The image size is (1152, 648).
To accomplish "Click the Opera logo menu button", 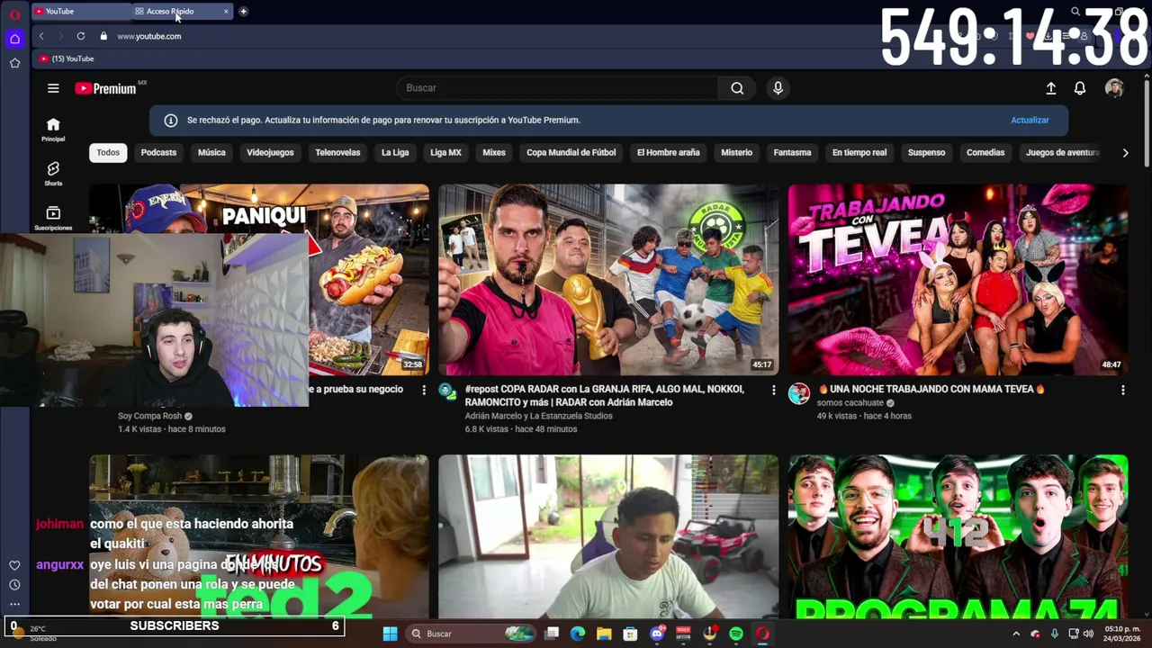I will coord(14,14).
